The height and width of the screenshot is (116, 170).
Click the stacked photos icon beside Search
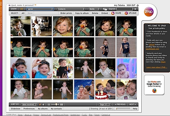tap(105, 9)
